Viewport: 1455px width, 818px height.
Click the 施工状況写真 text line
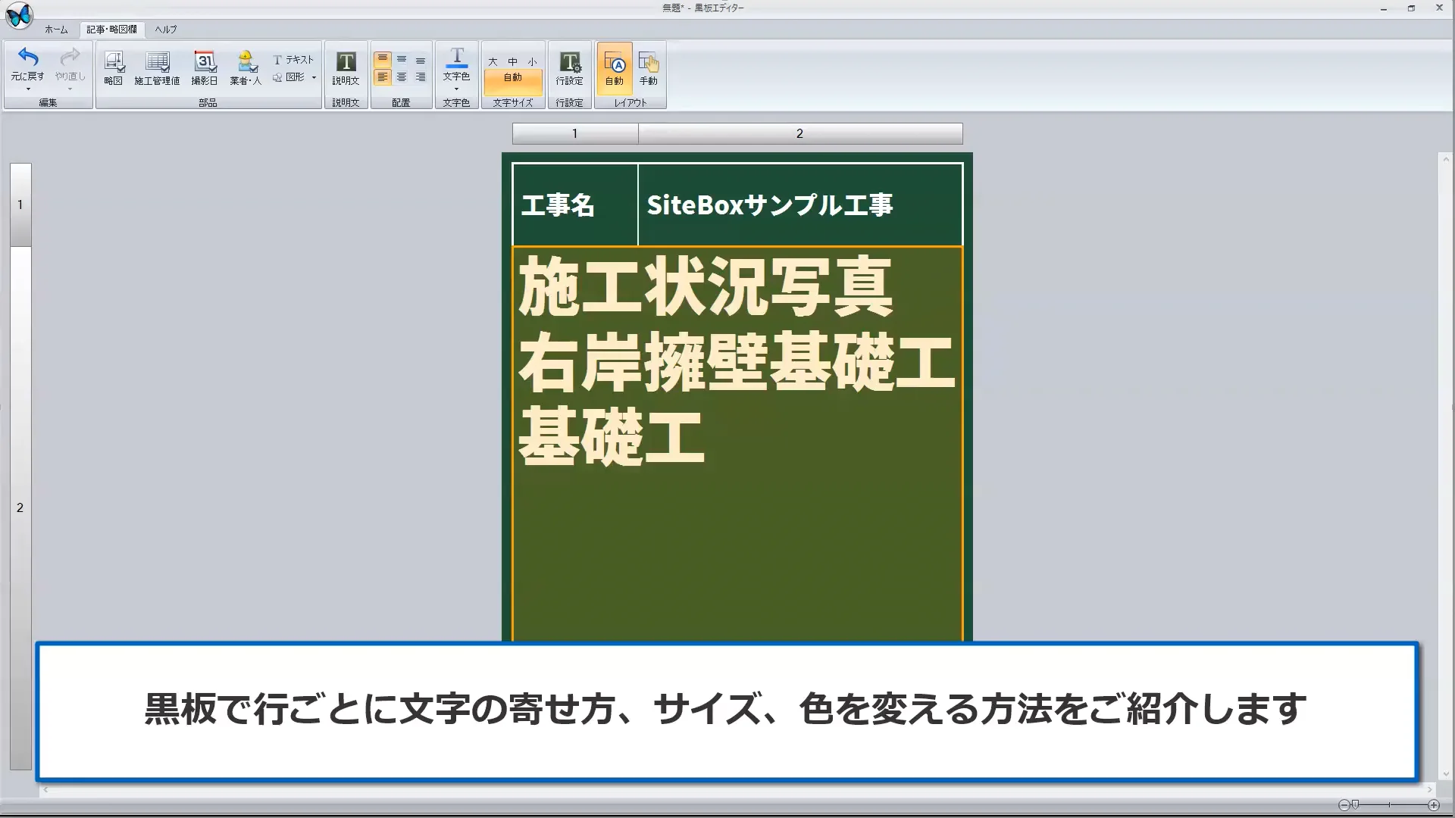pyautogui.click(x=706, y=286)
